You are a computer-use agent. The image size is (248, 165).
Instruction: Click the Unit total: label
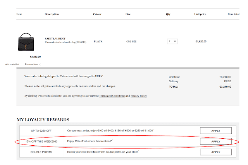(x=174, y=77)
